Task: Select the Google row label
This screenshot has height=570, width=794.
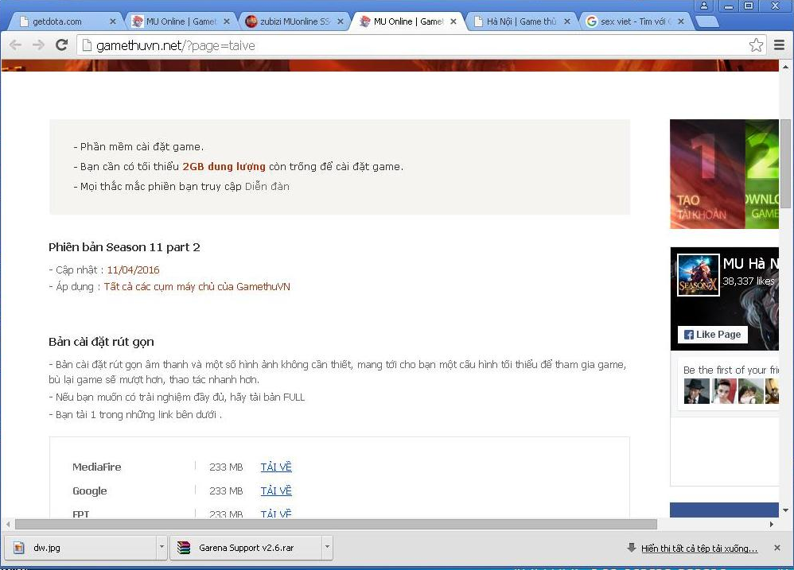Action: [x=90, y=491]
